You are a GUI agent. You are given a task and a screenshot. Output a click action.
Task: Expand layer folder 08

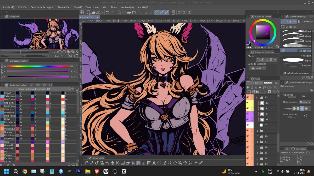[257, 136]
